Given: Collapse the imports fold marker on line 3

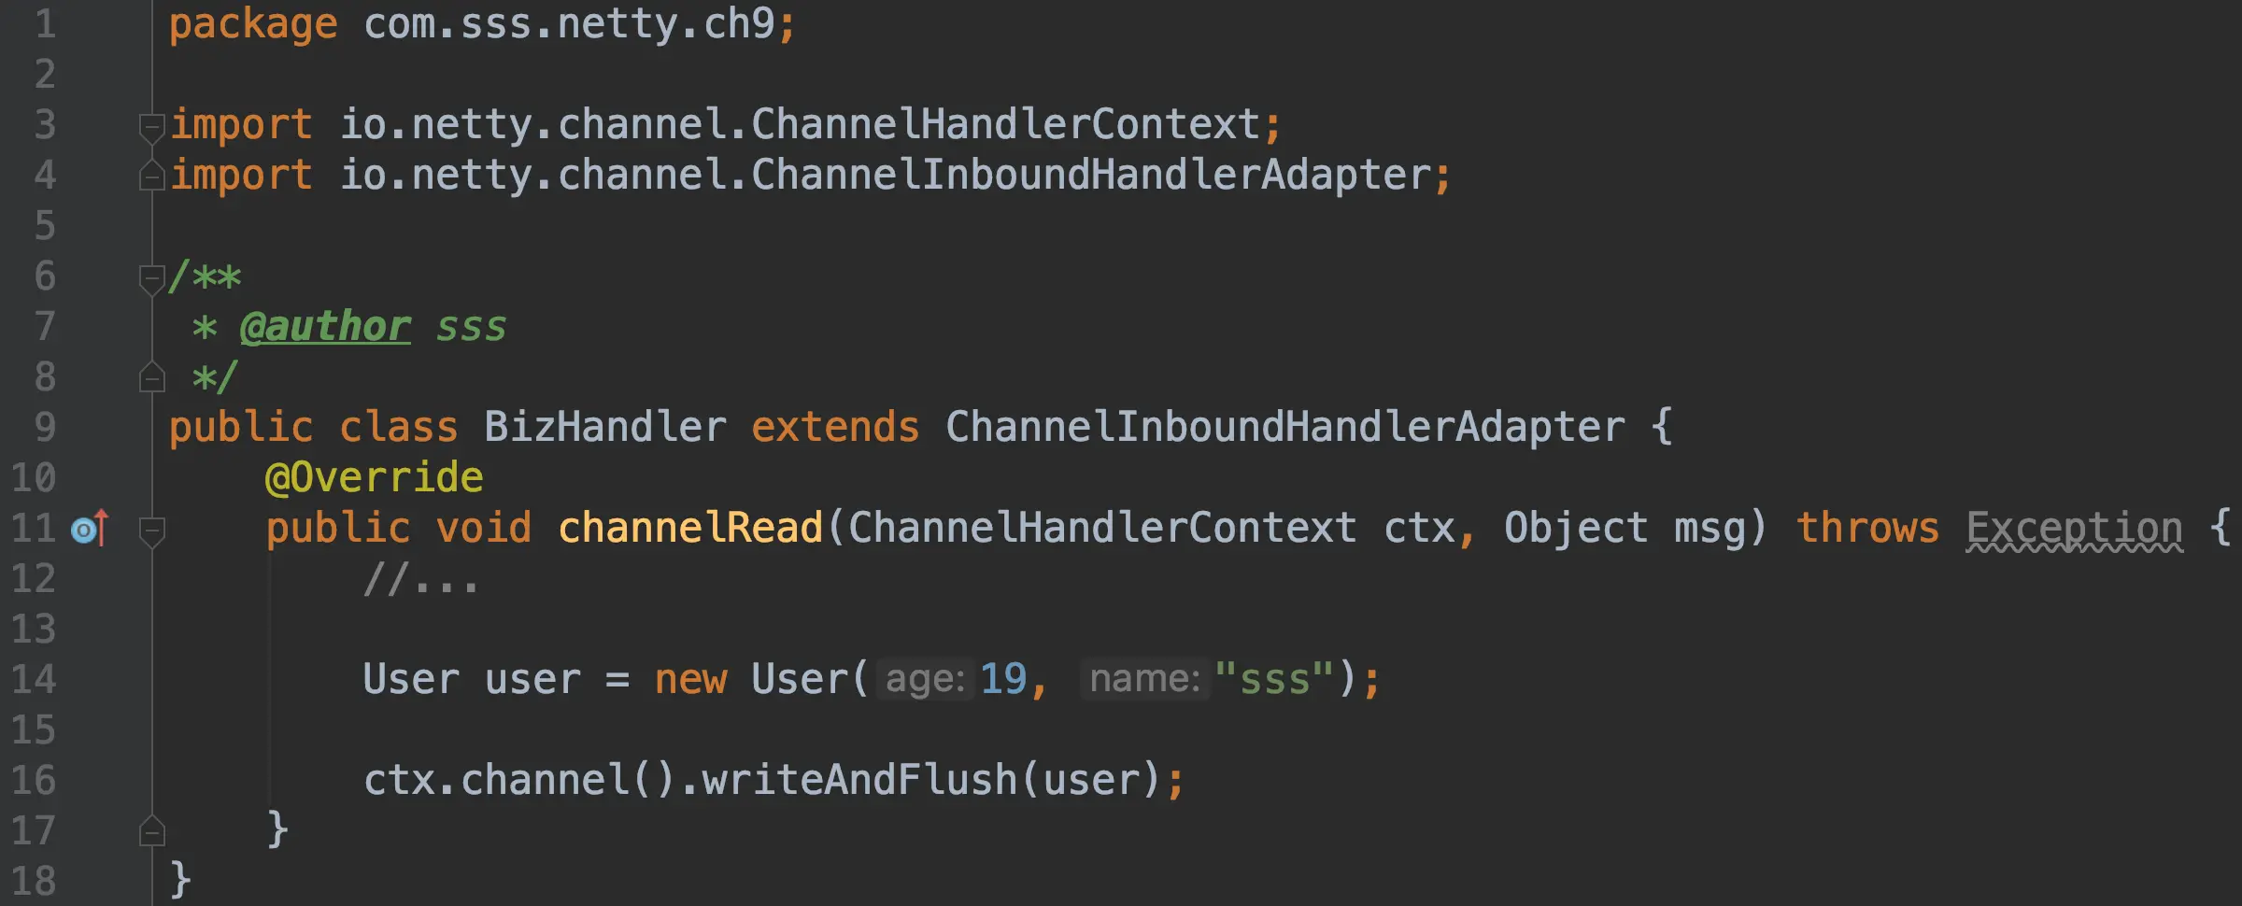Looking at the screenshot, I should coord(151,127).
